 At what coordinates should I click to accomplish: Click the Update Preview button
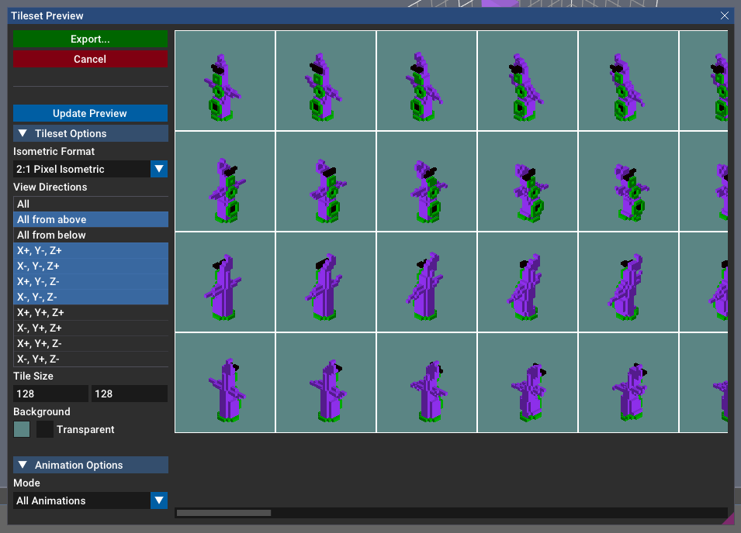(x=90, y=113)
